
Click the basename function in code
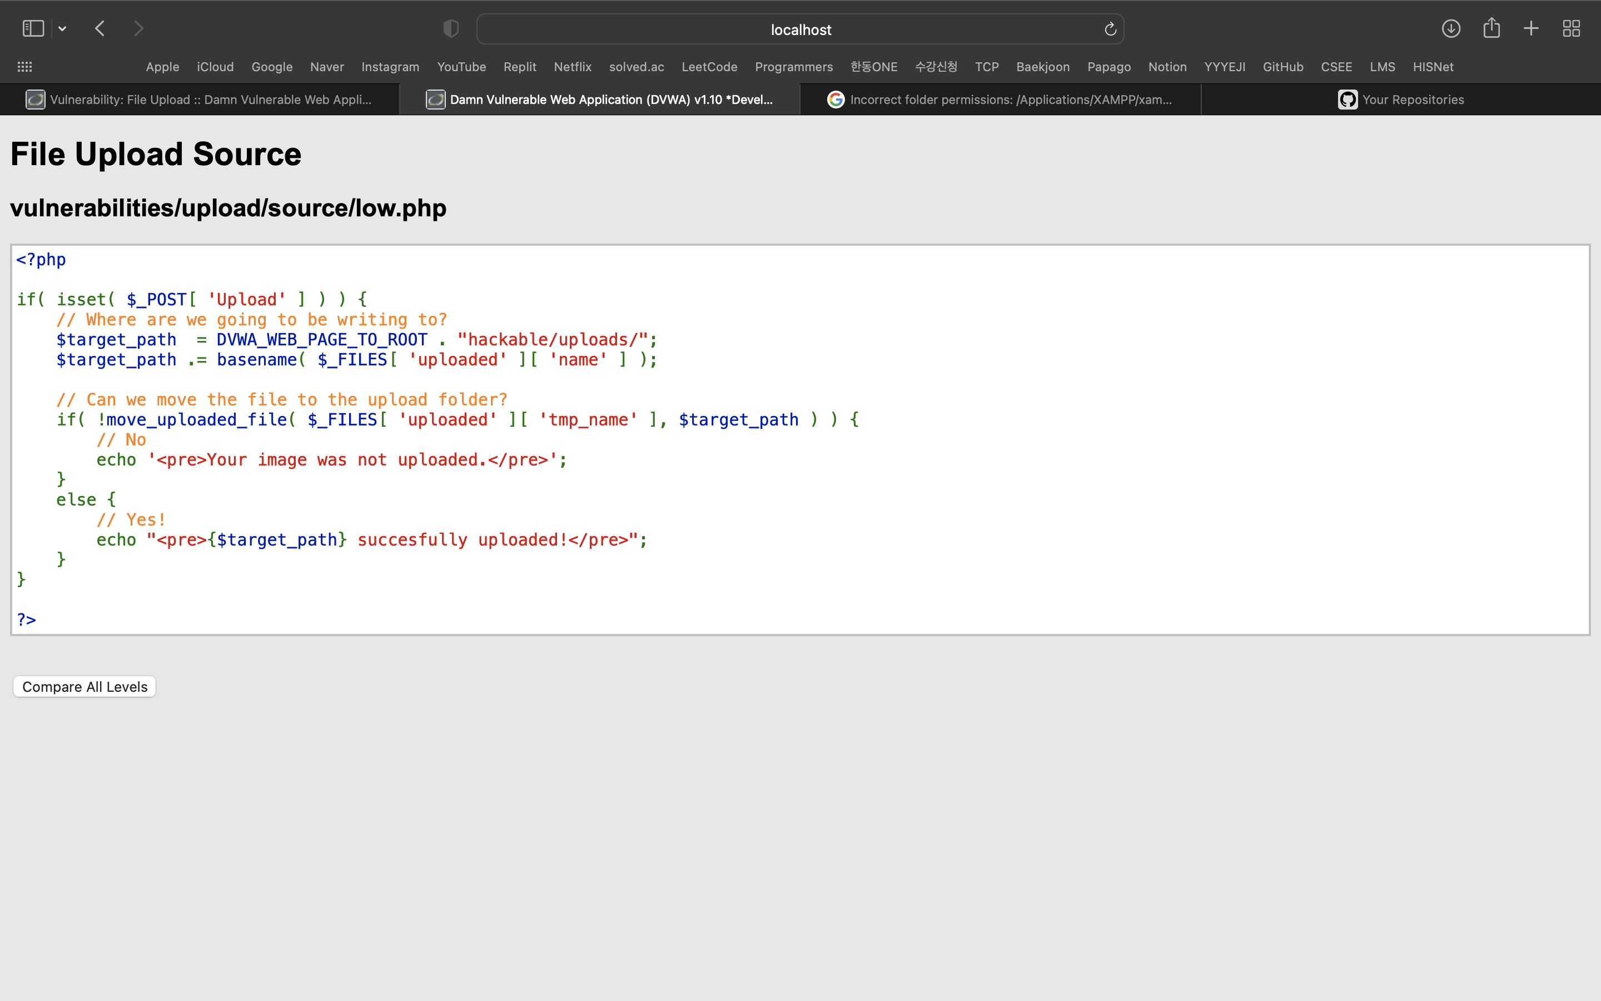tap(257, 359)
